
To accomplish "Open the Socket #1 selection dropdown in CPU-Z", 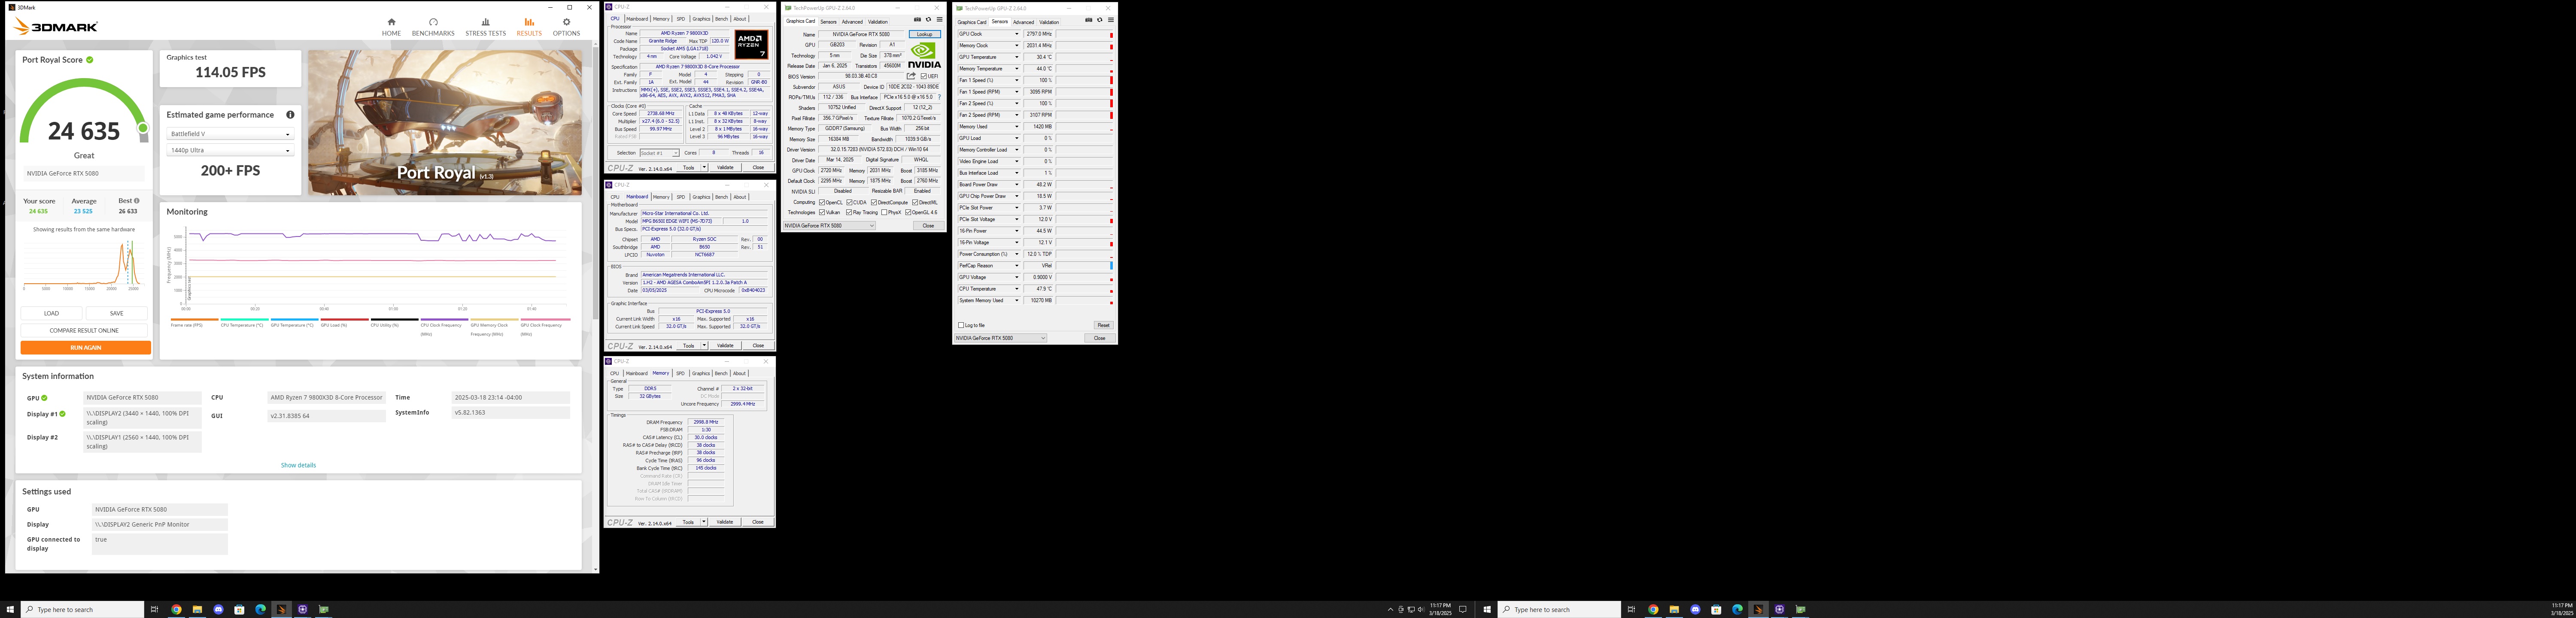I will click(659, 153).
